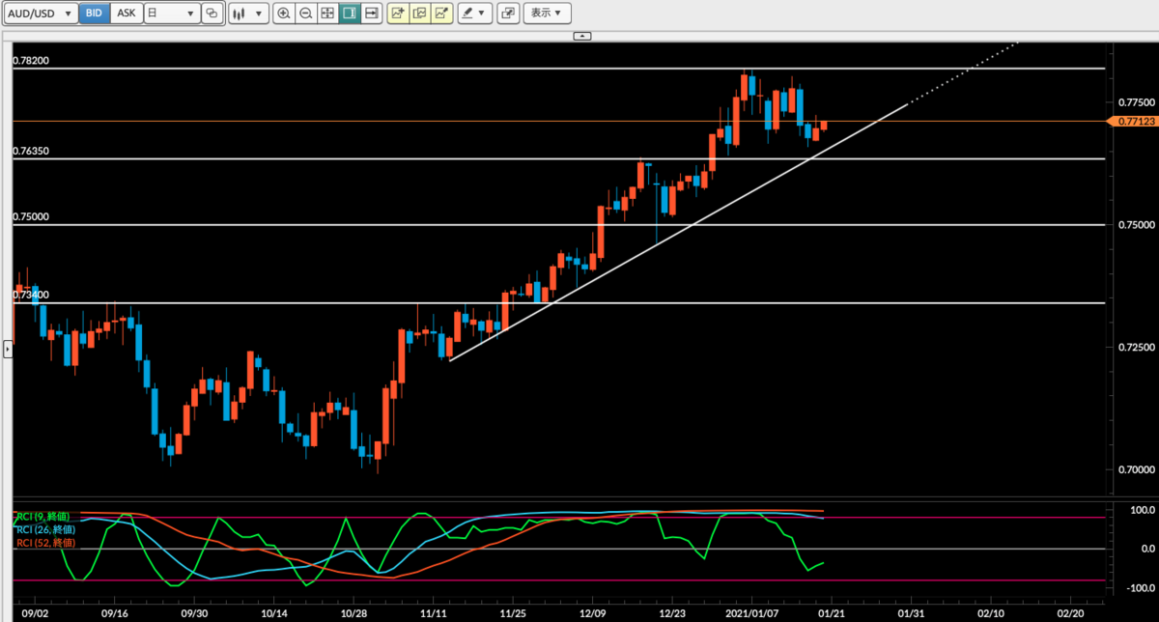The height and width of the screenshot is (622, 1159).
Task: Click the second yellow chart template icon
Action: tap(419, 14)
